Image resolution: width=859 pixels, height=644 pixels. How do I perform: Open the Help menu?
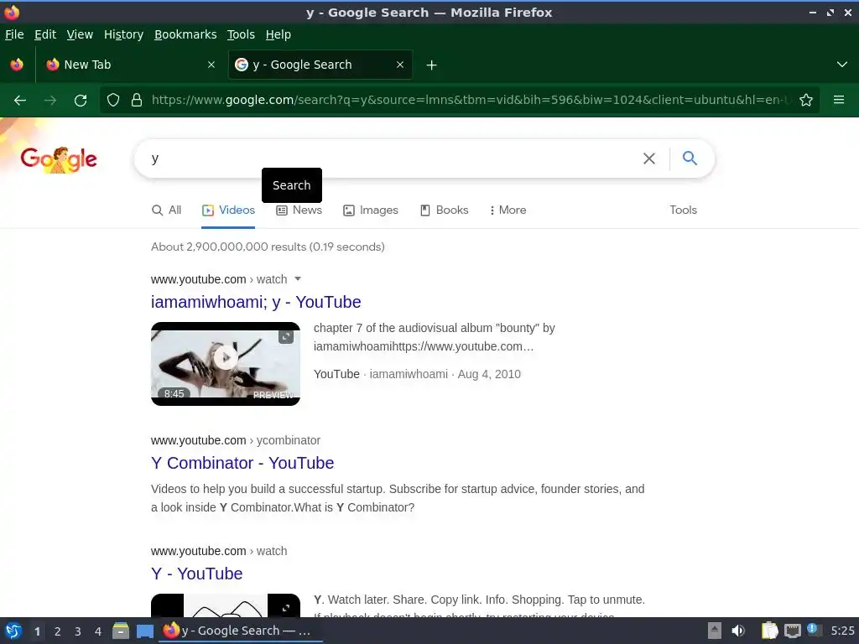click(x=279, y=34)
